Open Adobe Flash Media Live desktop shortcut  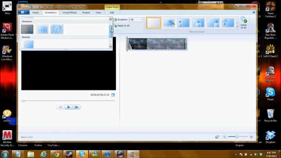[7, 31]
